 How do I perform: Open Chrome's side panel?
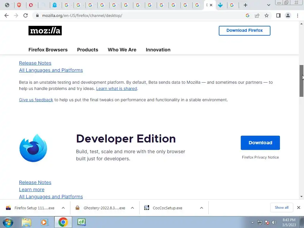278,15
